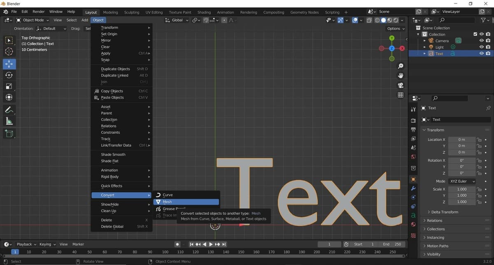Click the Location X value field
The width and height of the screenshot is (494, 265).
pyautogui.click(x=461, y=139)
